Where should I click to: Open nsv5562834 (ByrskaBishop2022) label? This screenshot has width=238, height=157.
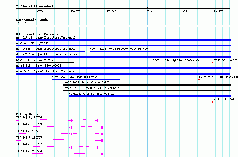tap(86, 82)
